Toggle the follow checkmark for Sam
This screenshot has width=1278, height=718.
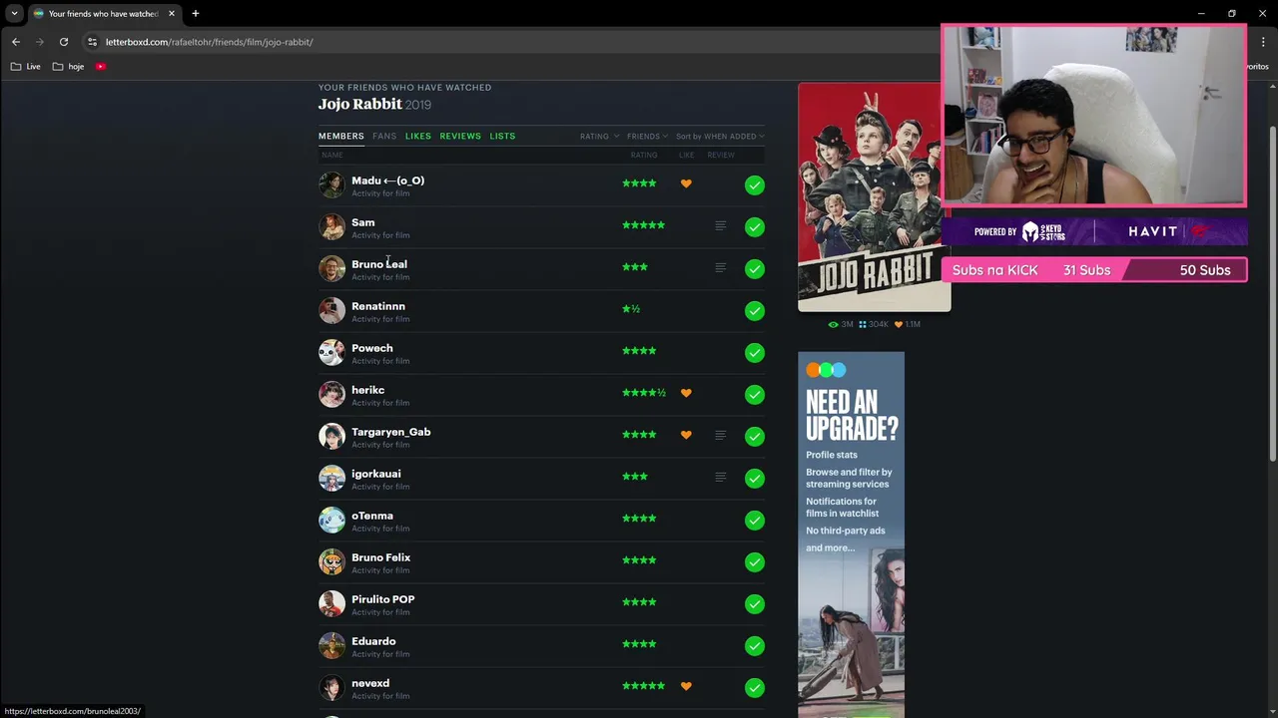(x=755, y=226)
